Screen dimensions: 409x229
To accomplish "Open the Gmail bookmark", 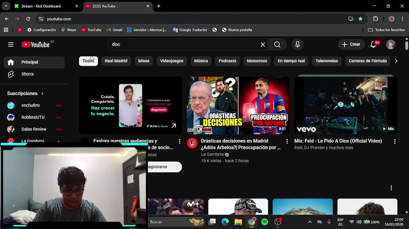I will (114, 30).
